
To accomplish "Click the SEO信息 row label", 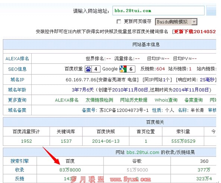I will click(17, 69).
